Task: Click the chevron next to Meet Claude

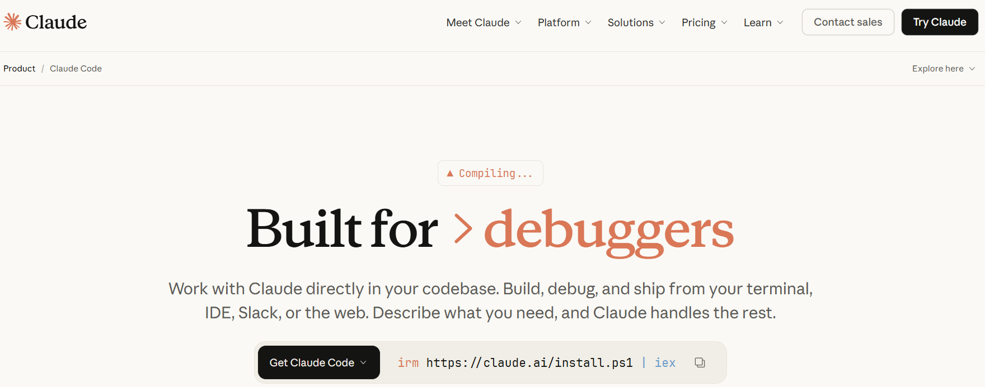Action: [518, 22]
